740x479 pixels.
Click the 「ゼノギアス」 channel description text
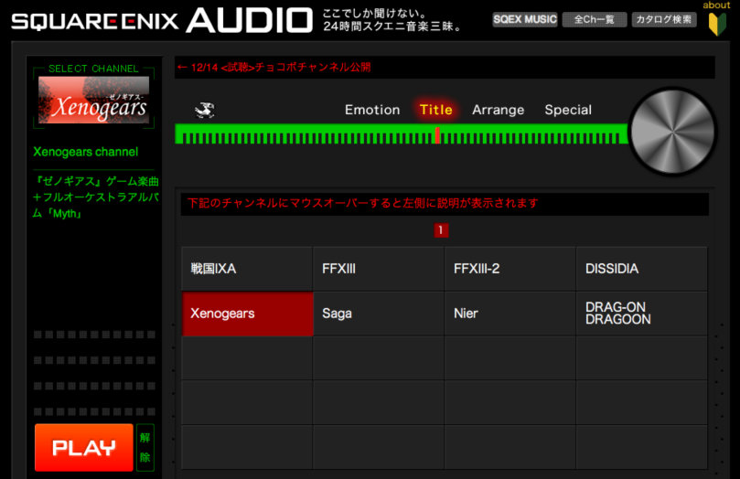click(96, 197)
